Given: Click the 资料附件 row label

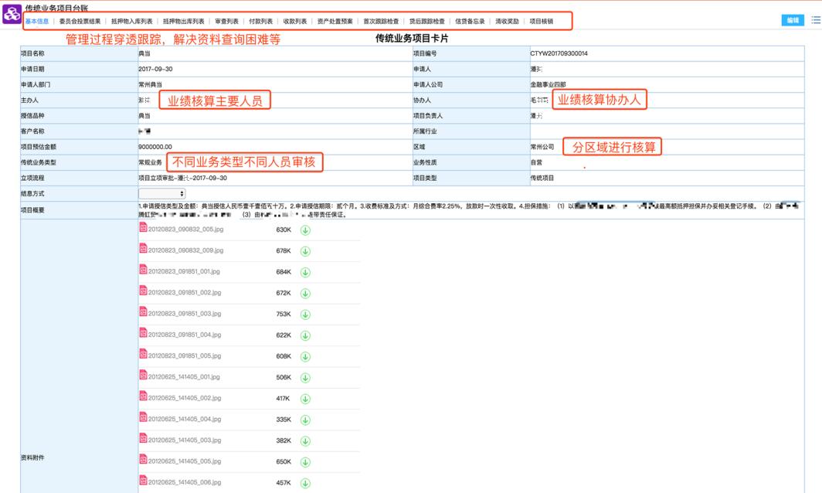Looking at the screenshot, I should pyautogui.click(x=32, y=458).
